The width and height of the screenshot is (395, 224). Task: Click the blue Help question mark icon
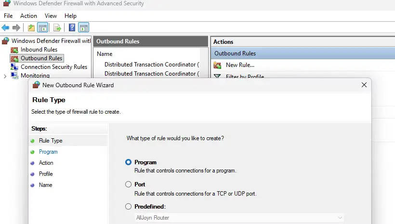click(72, 27)
